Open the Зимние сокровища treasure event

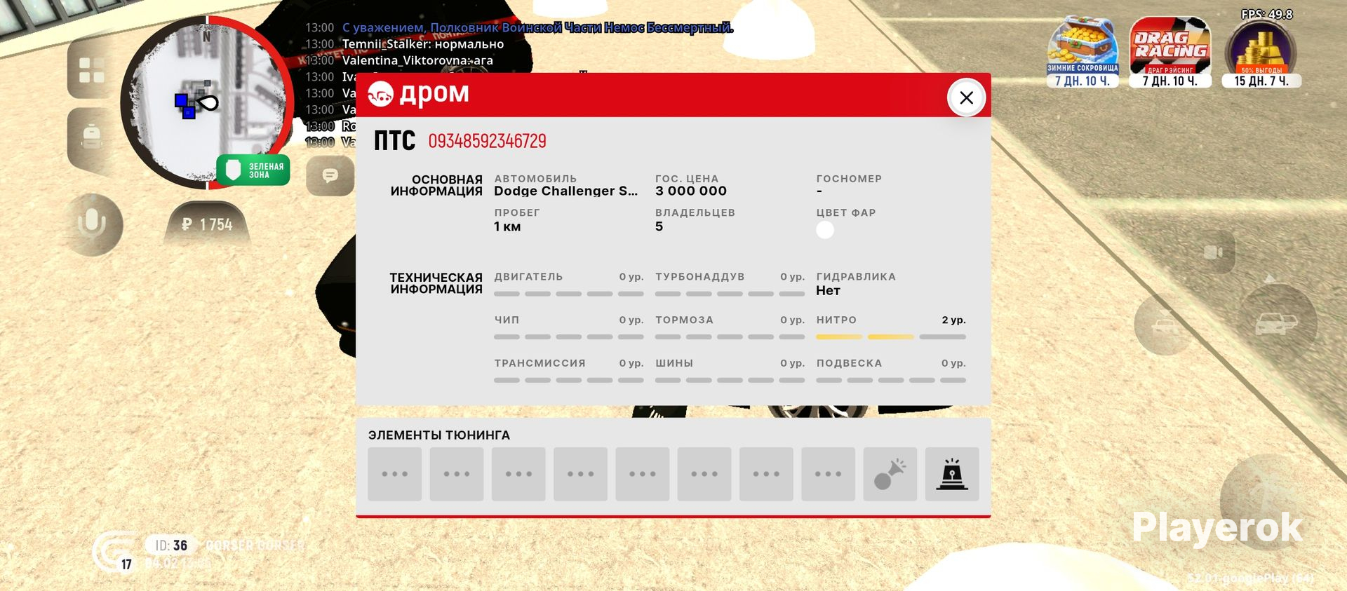click(1083, 53)
